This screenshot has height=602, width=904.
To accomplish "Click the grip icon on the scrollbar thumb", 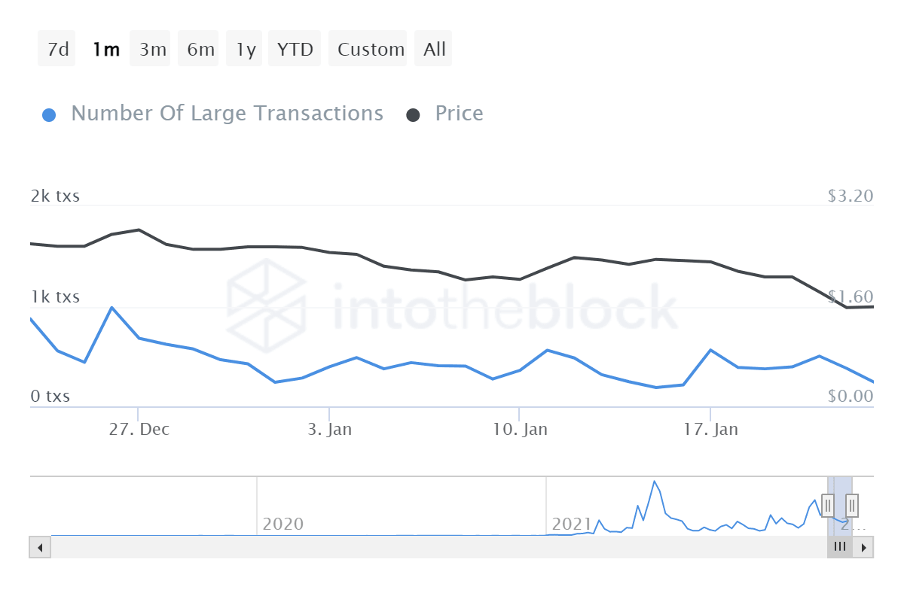I will (x=839, y=546).
